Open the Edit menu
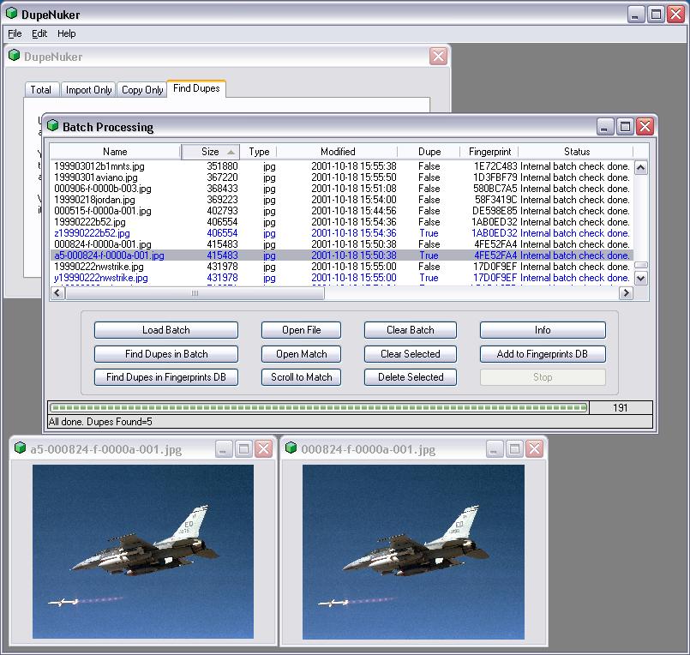Image resolution: width=690 pixels, height=655 pixels. 39,33
